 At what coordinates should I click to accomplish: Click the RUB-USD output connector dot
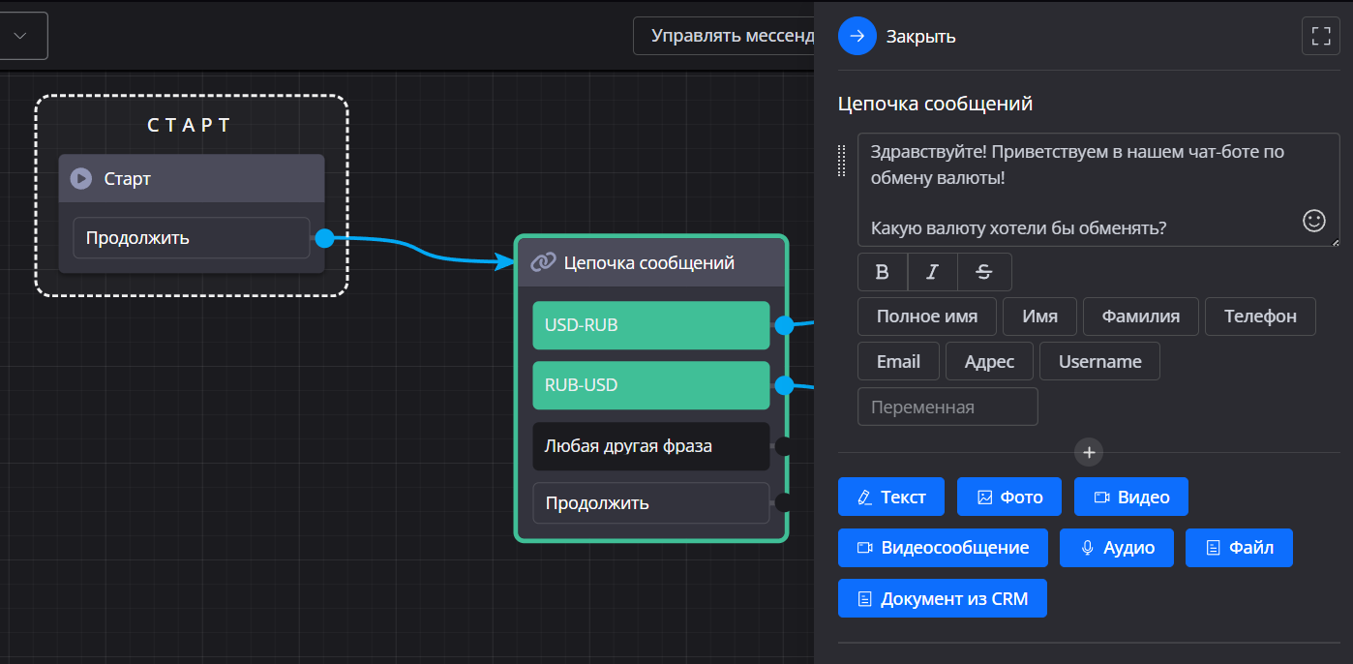[784, 385]
